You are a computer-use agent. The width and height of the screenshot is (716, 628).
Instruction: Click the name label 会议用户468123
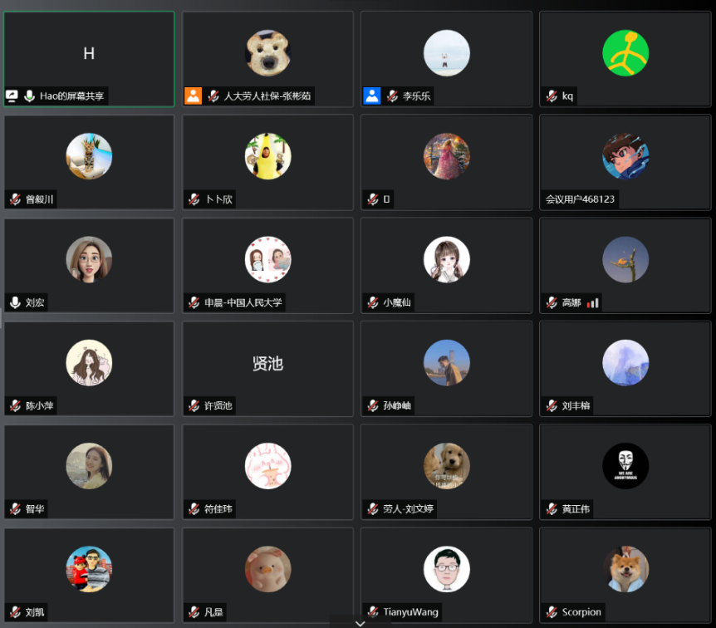click(x=580, y=199)
